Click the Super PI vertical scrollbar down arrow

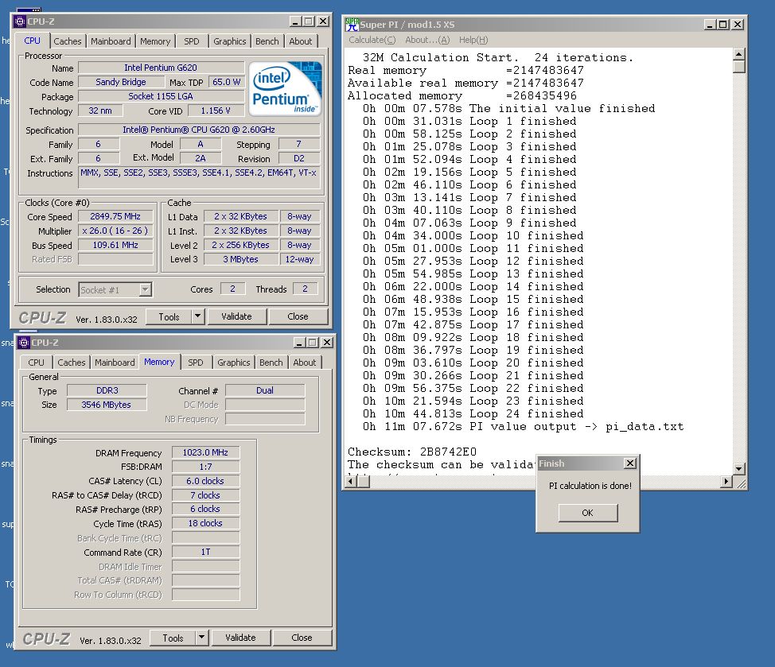738,468
